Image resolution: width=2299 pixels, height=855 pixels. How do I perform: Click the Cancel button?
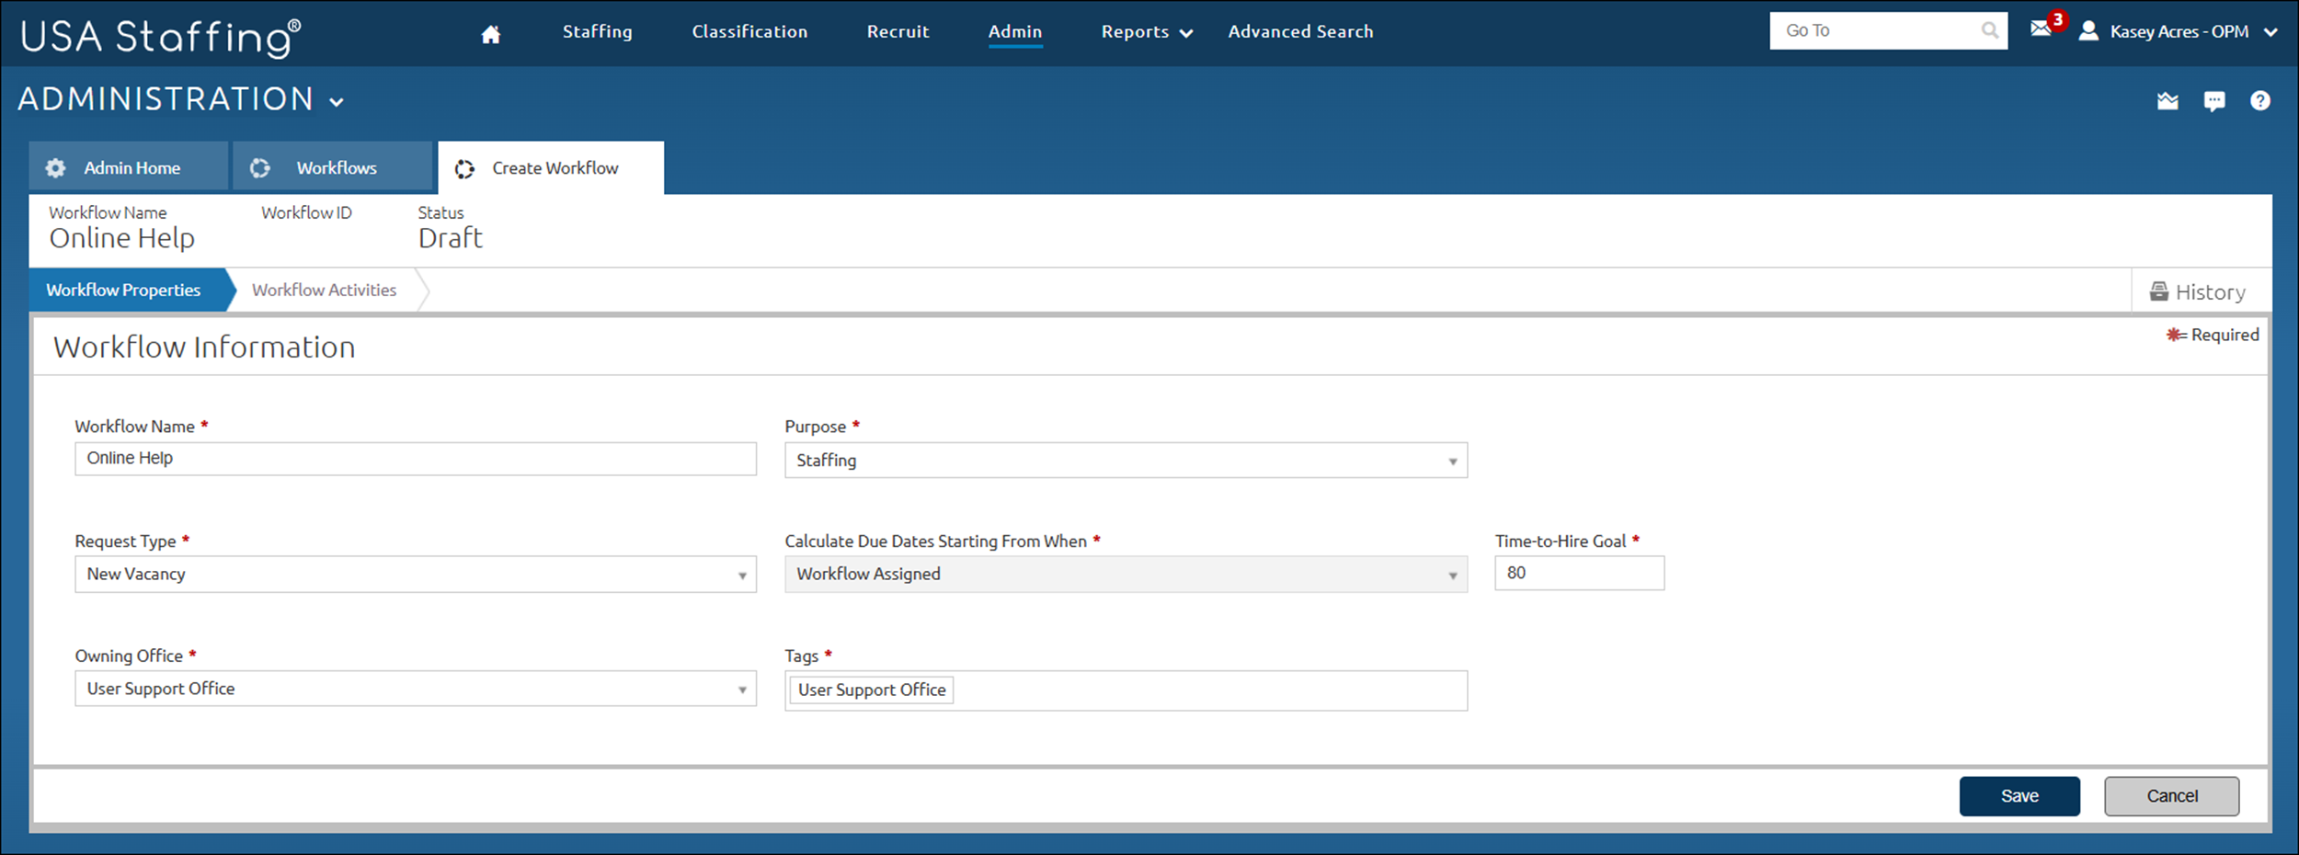point(2172,796)
